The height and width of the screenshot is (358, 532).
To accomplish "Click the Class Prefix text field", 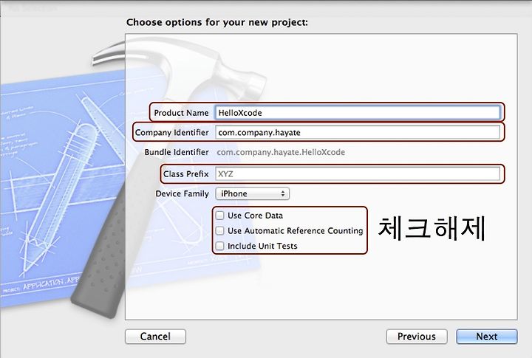I will [x=358, y=174].
